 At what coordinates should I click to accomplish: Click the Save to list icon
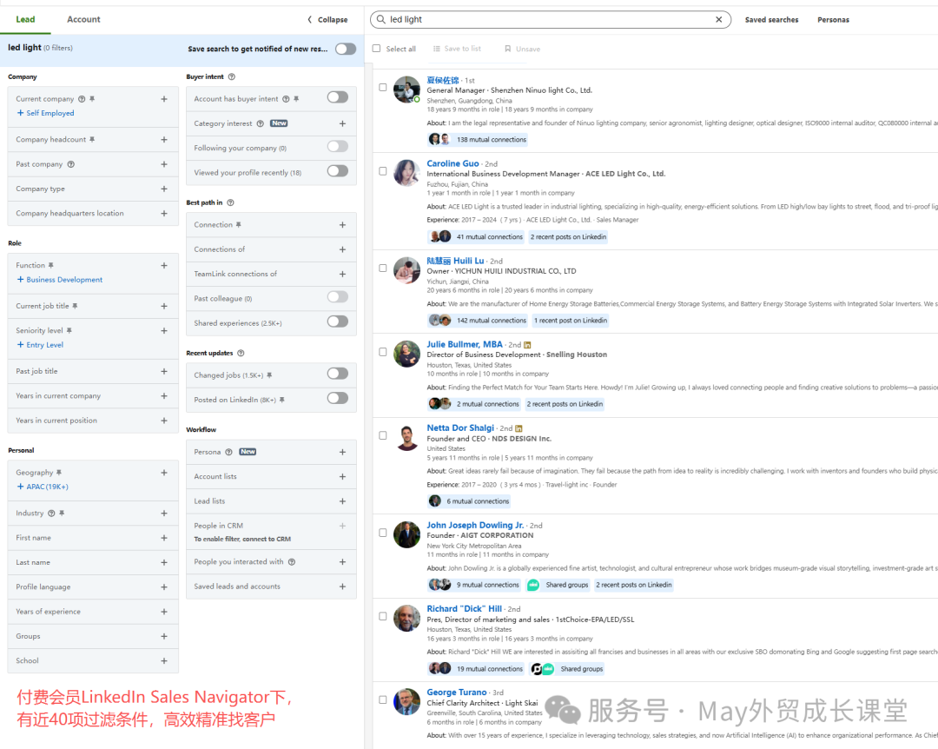point(438,49)
